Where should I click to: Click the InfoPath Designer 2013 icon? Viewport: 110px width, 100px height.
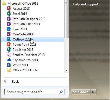[x=9, y=19]
